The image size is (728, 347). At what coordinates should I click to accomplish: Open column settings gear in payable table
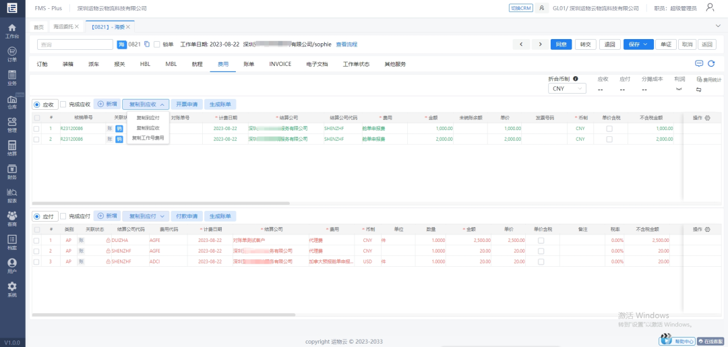tap(708, 229)
